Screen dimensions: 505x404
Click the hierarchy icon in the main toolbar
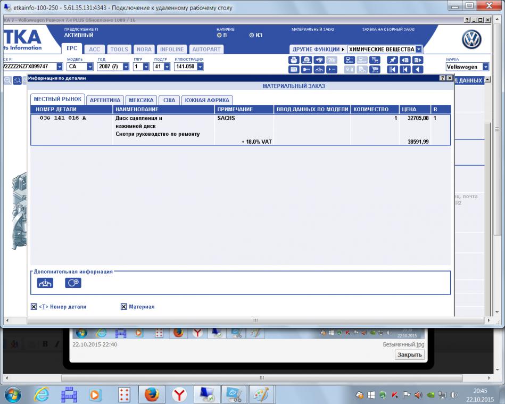[x=319, y=69]
